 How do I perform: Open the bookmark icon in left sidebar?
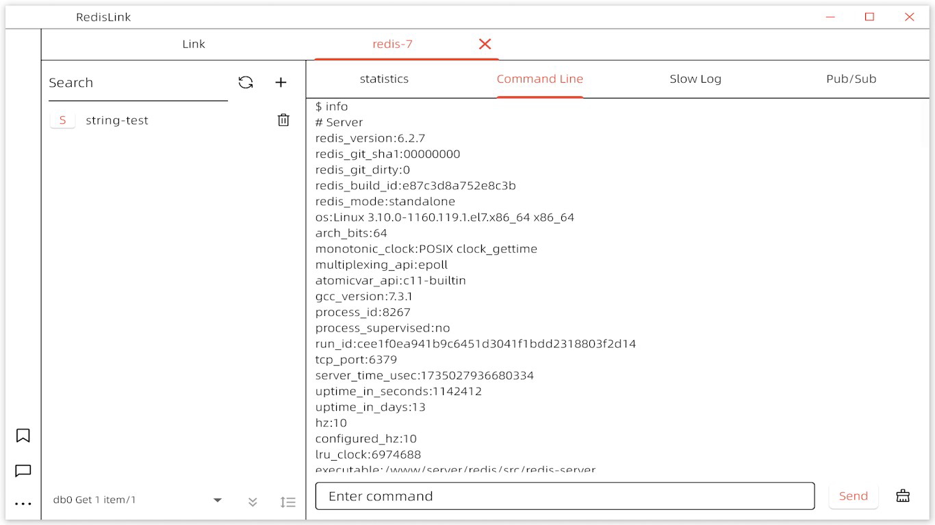23,435
